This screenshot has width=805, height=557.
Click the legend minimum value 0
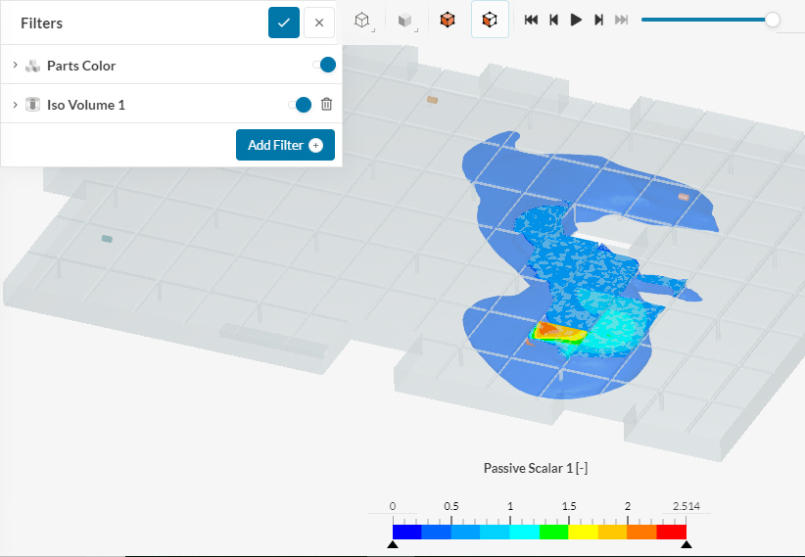[x=393, y=506]
